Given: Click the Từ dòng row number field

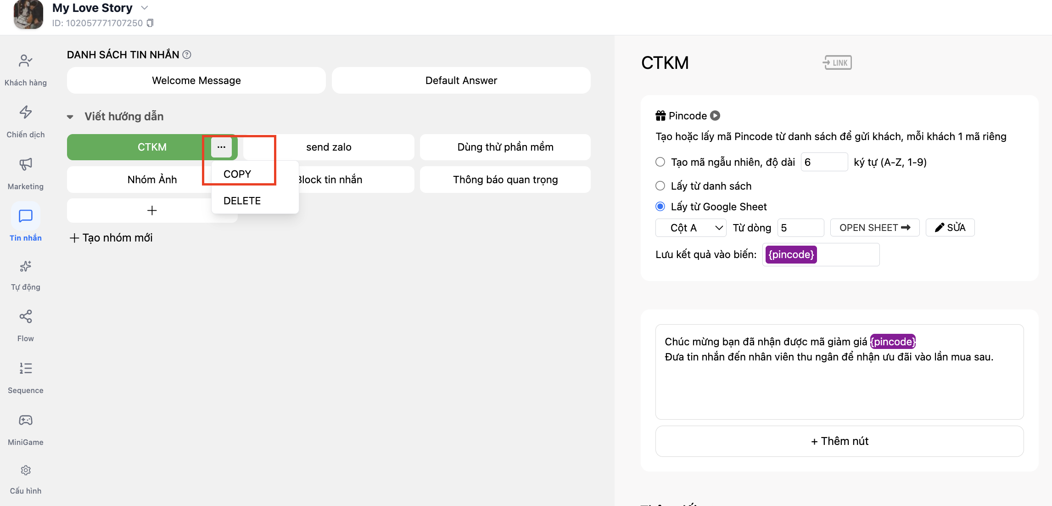Looking at the screenshot, I should pyautogui.click(x=800, y=228).
